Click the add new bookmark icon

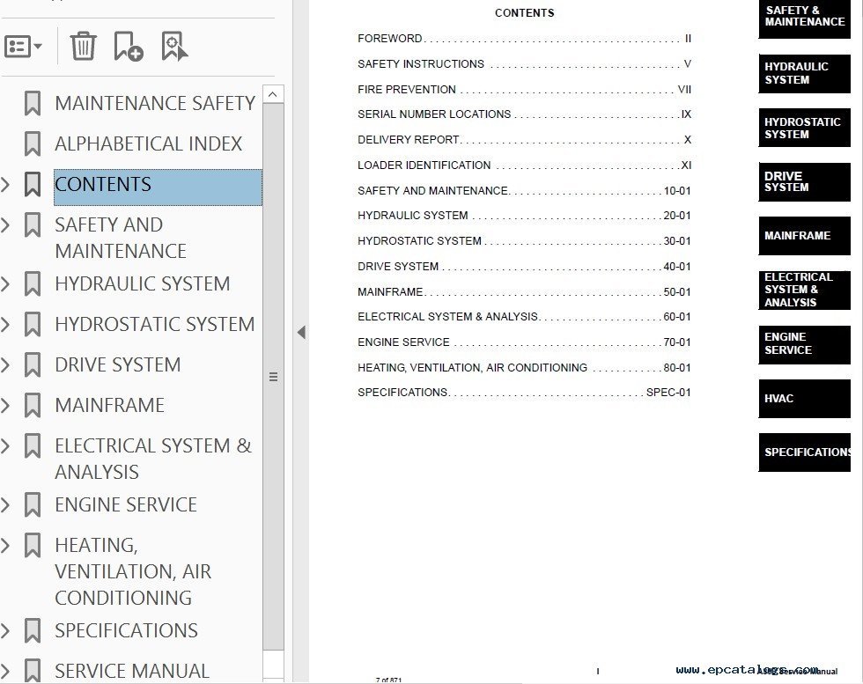[129, 46]
